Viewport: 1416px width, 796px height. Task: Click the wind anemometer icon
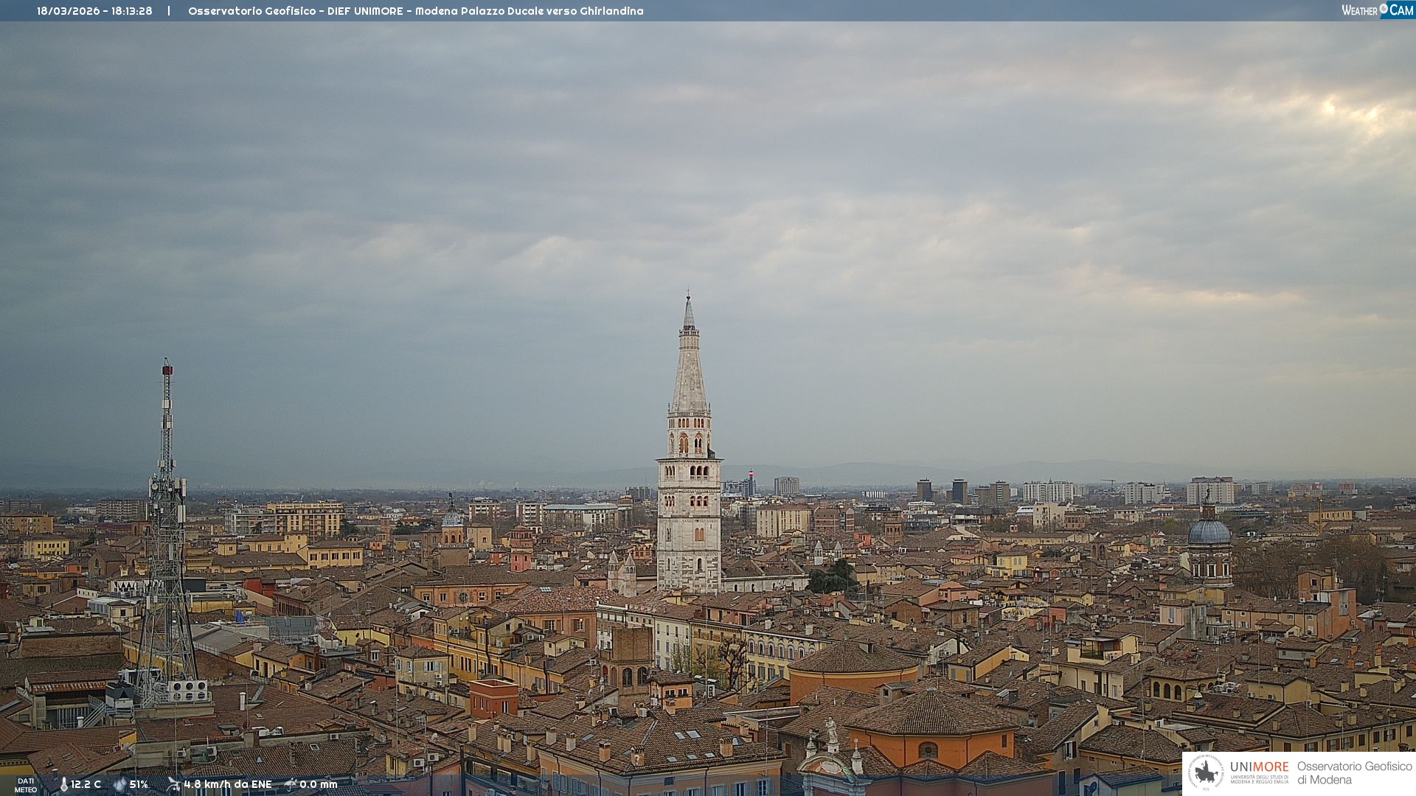(x=173, y=784)
